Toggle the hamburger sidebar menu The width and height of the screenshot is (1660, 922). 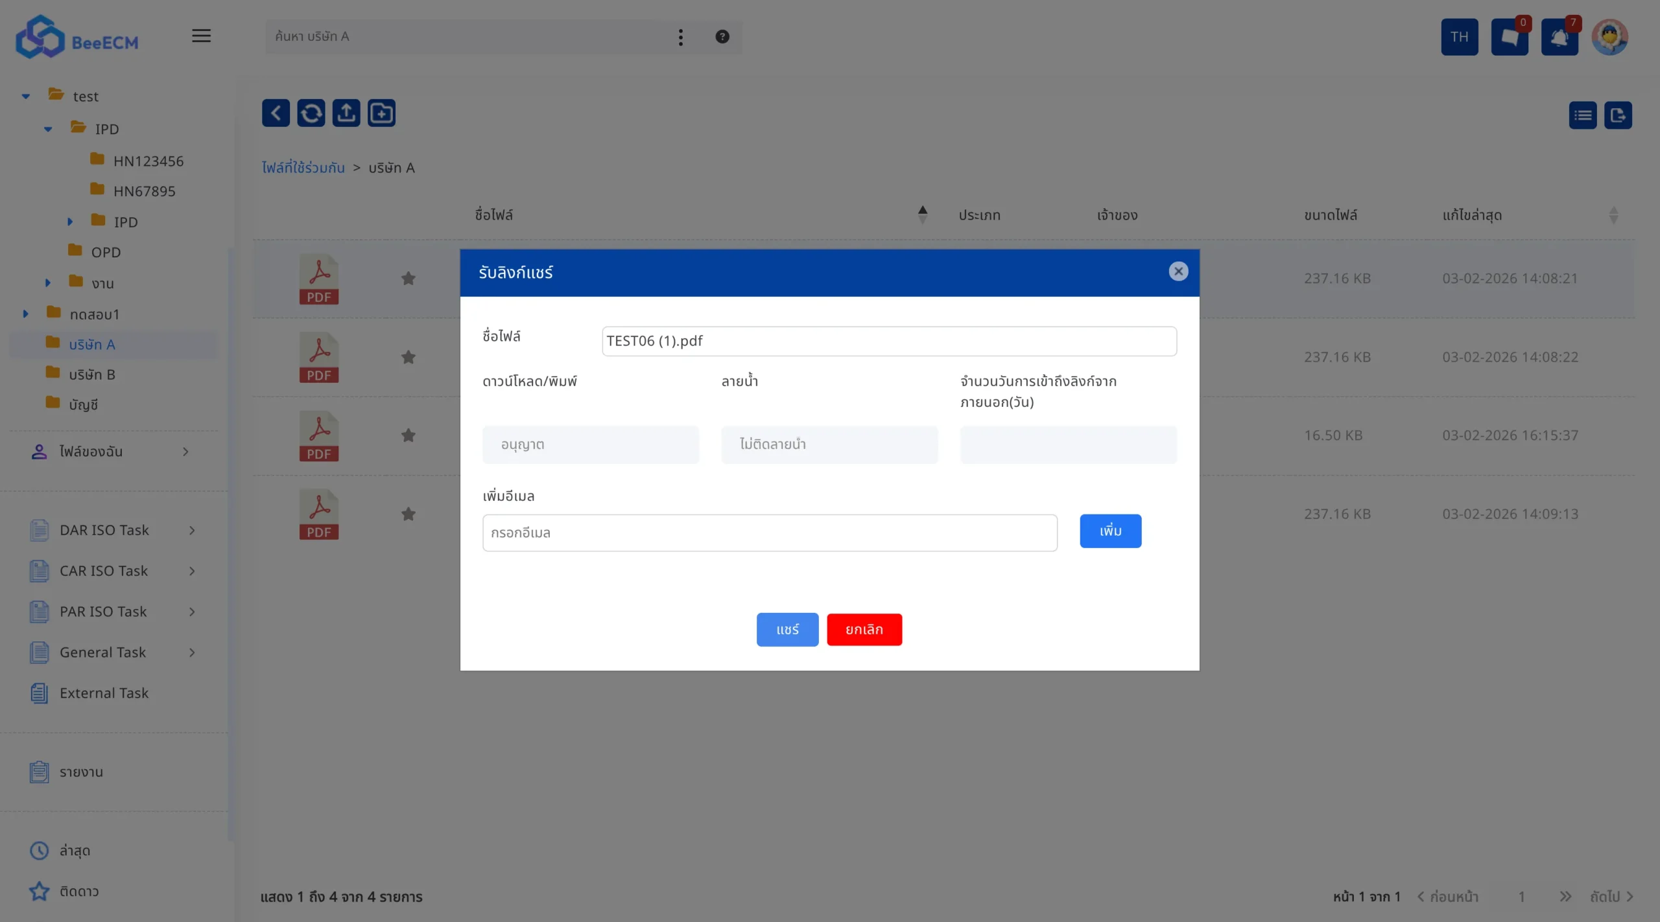point(201,36)
